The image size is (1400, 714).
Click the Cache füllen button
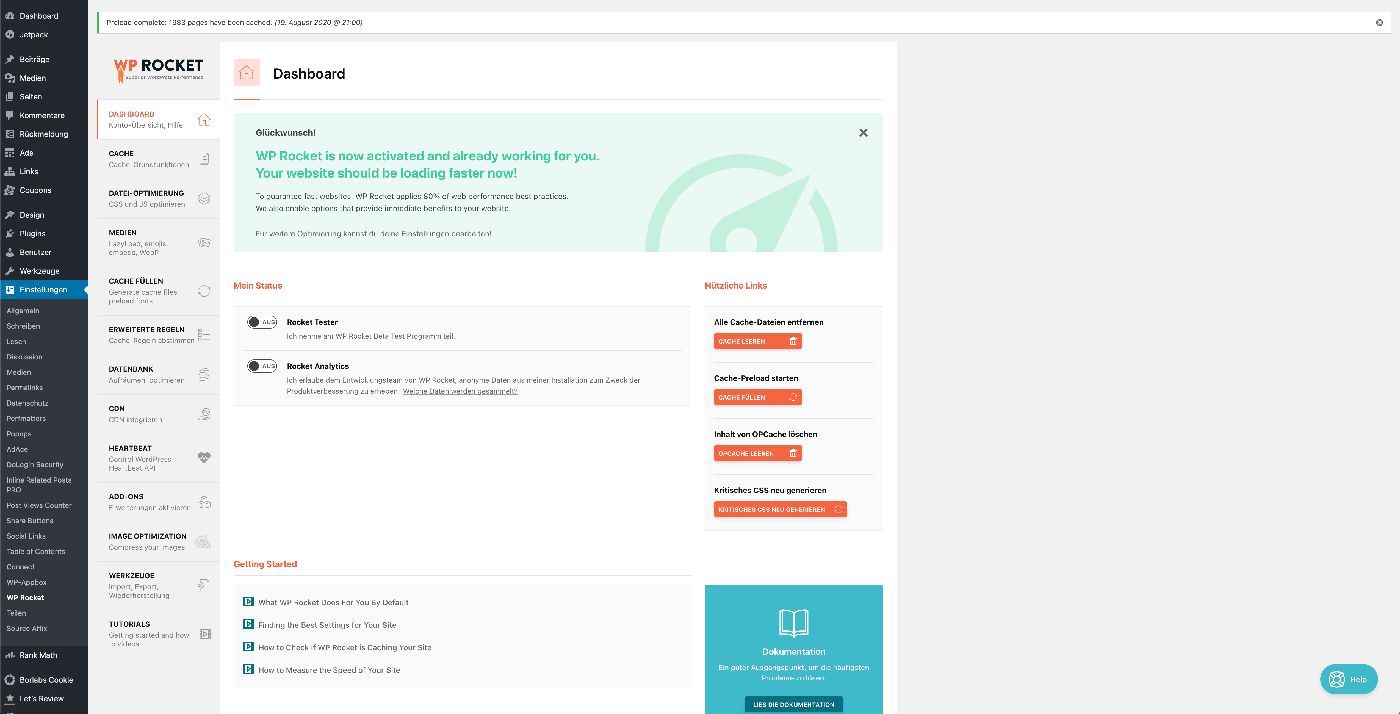coord(758,397)
